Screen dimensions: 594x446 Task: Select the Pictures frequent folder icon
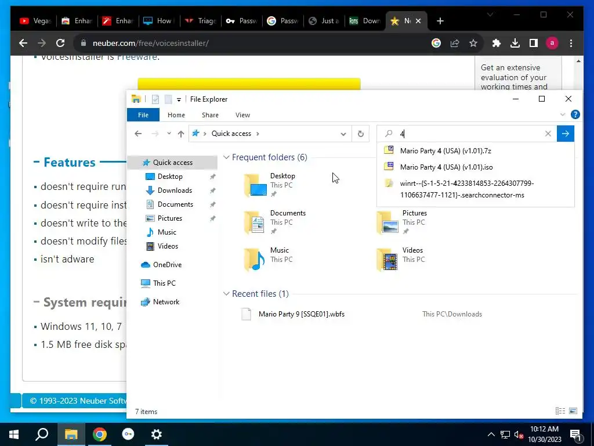[x=387, y=222]
